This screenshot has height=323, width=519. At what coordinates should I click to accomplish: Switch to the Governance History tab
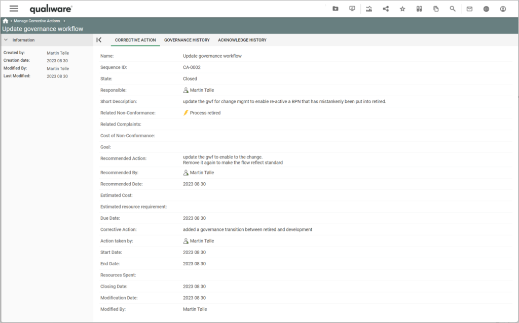(x=187, y=40)
